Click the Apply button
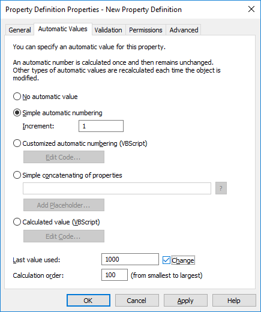Image resolution: width=261 pixels, height=312 pixels. (x=185, y=301)
